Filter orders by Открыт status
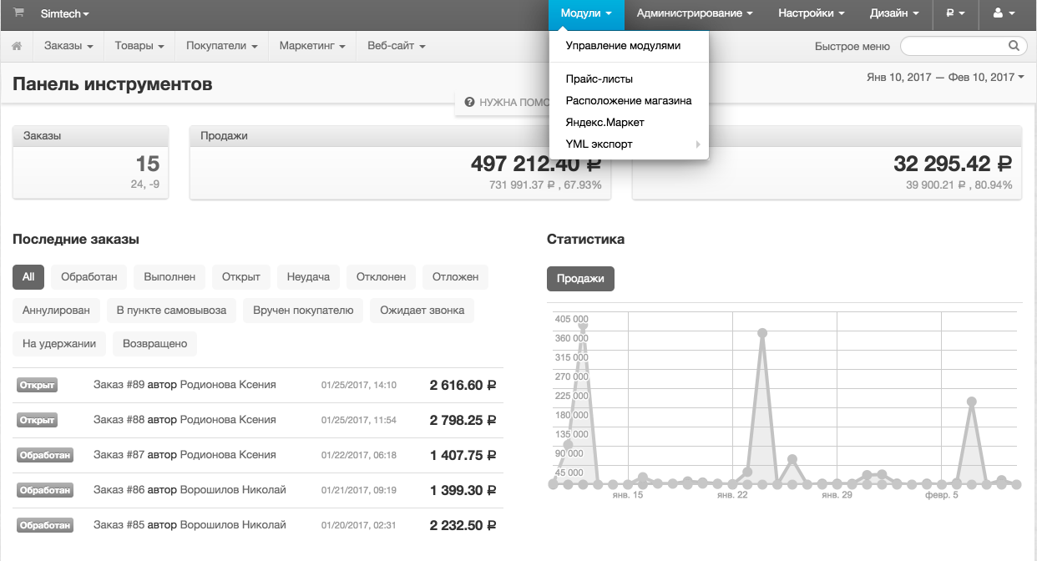 tap(241, 277)
